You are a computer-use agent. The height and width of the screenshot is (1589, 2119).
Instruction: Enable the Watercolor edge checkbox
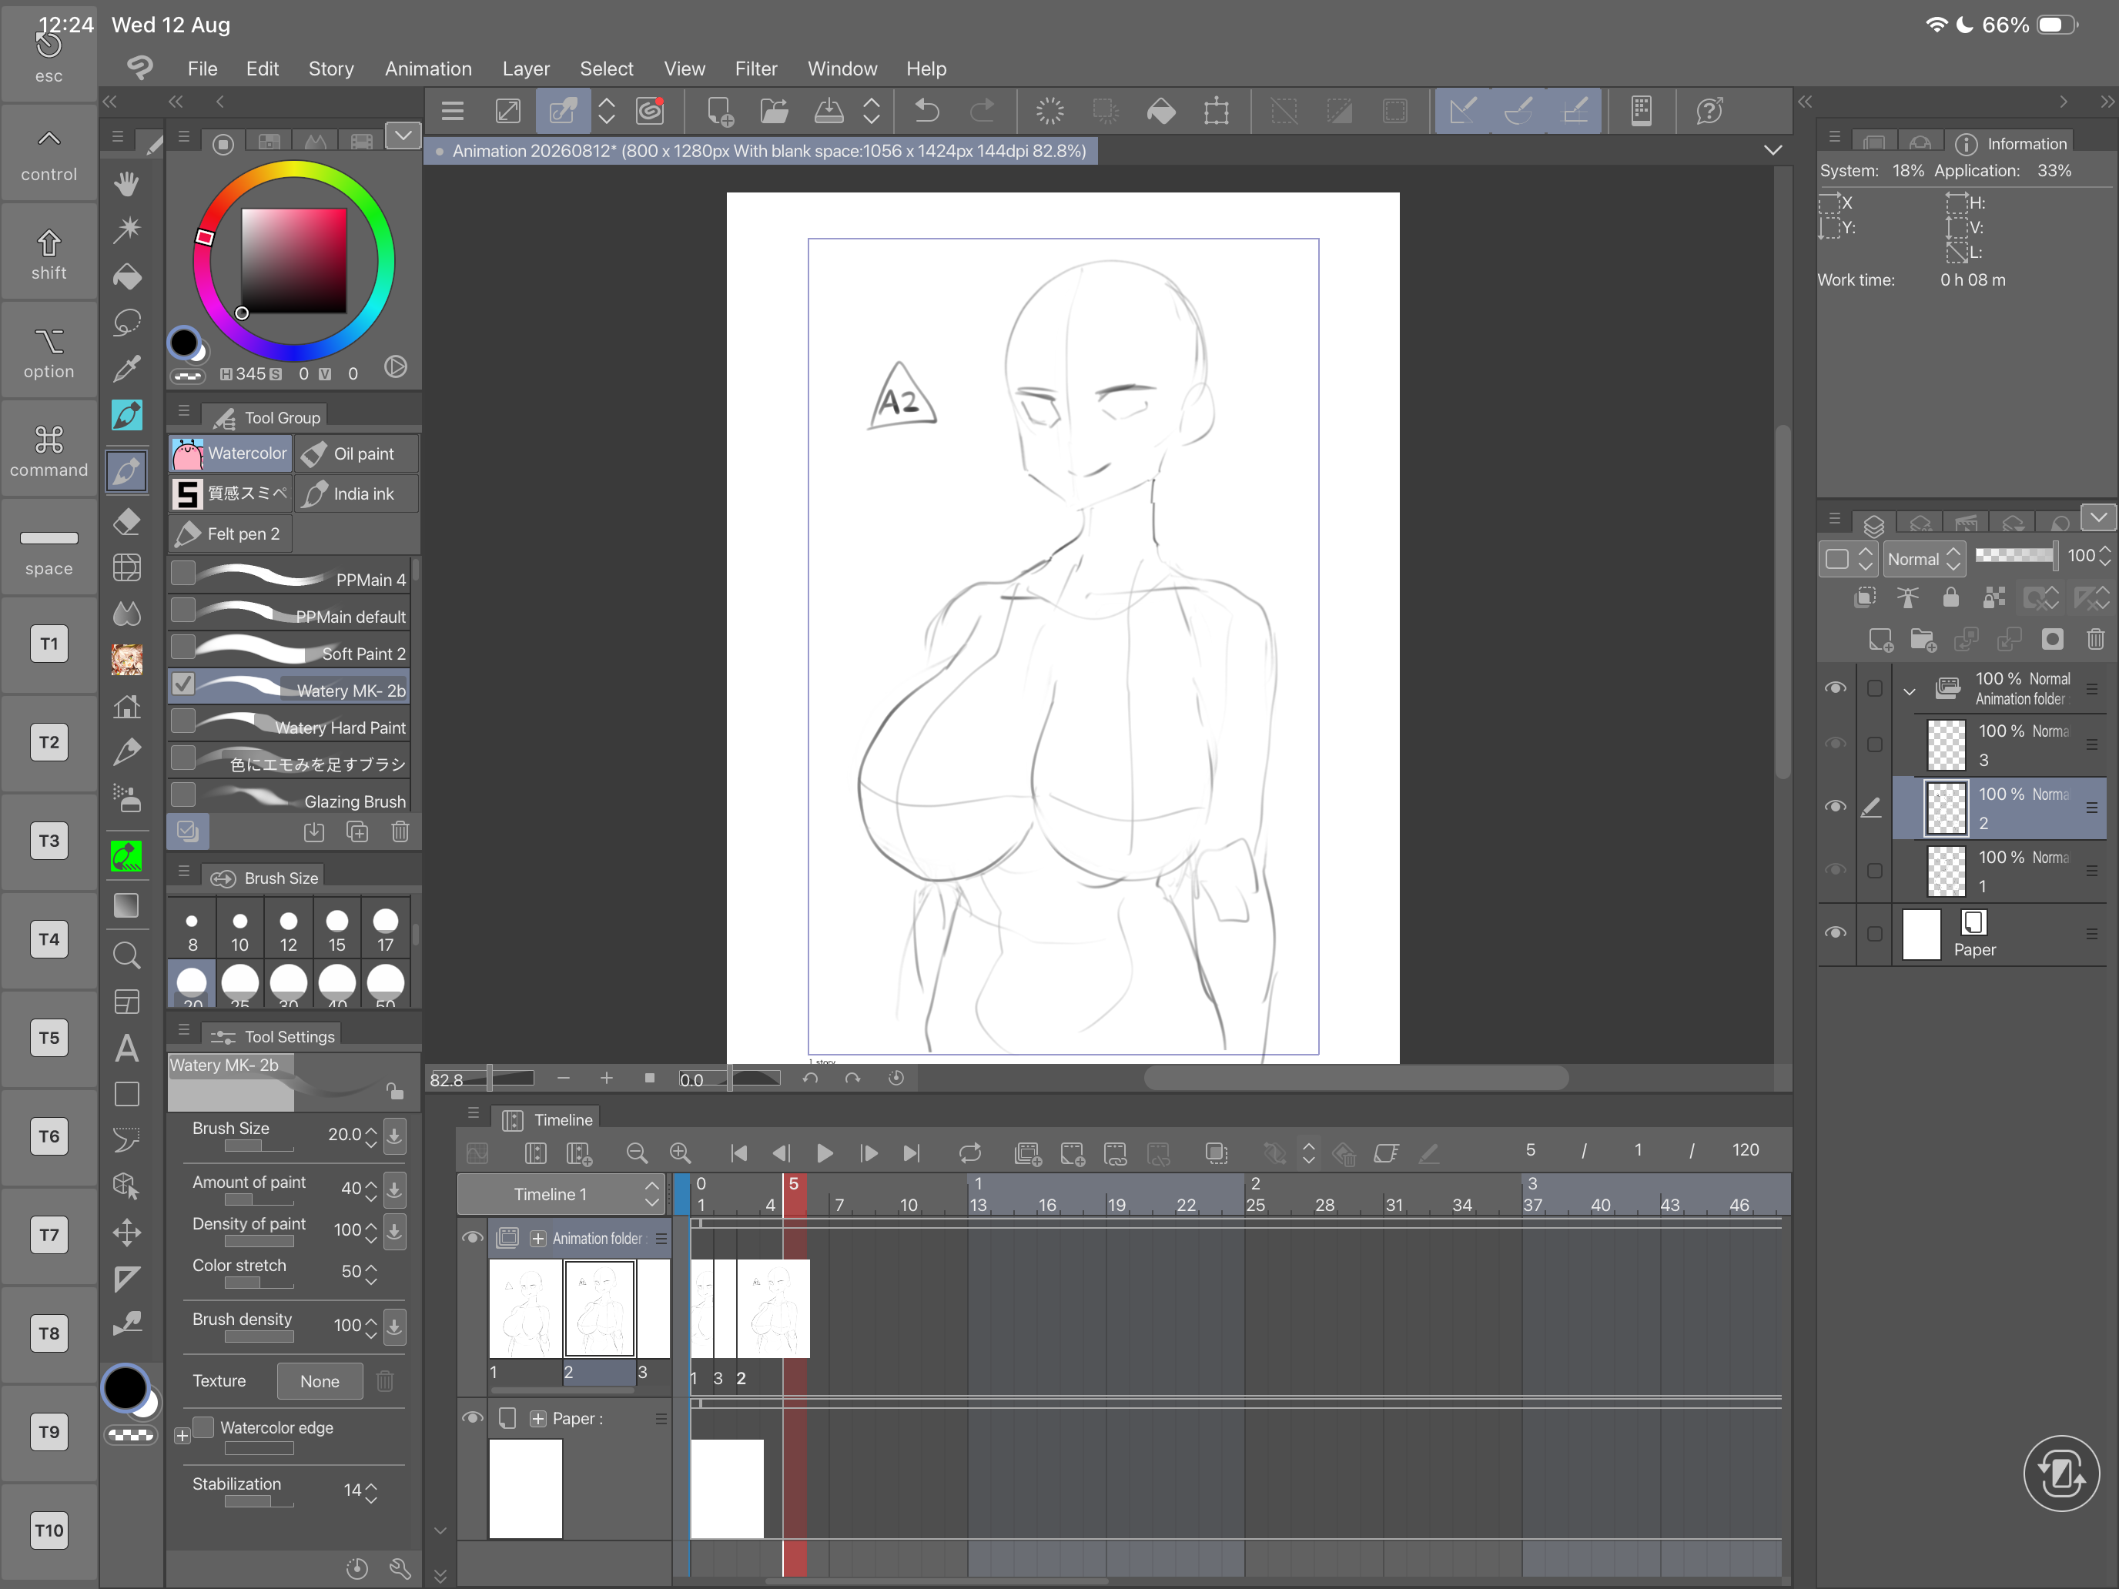204,1427
